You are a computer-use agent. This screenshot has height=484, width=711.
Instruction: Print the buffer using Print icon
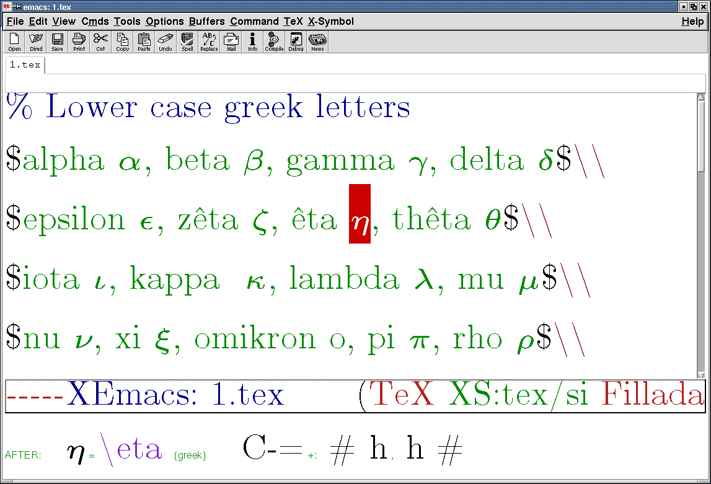point(79,42)
